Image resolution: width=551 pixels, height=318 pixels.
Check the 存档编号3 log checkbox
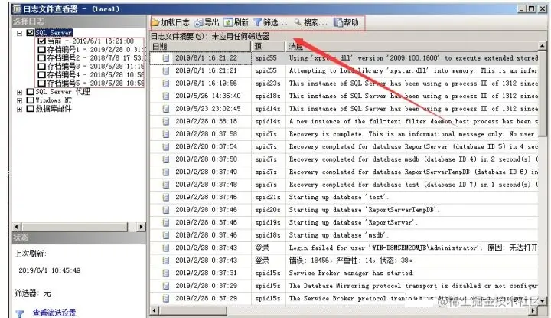41,67
